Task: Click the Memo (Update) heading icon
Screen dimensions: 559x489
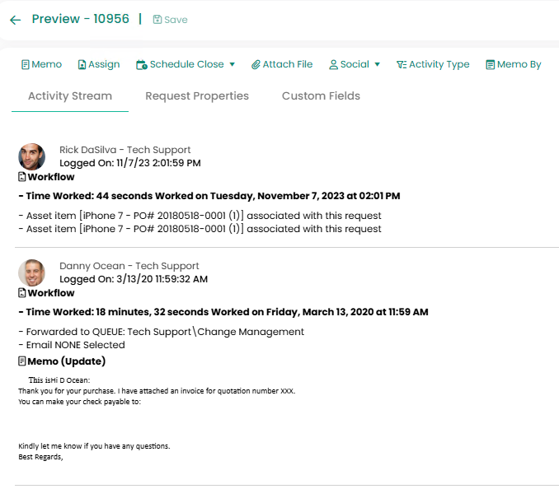Action: pos(22,361)
